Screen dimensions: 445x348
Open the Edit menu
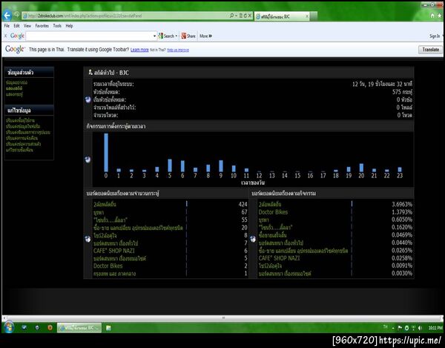tap(17, 26)
